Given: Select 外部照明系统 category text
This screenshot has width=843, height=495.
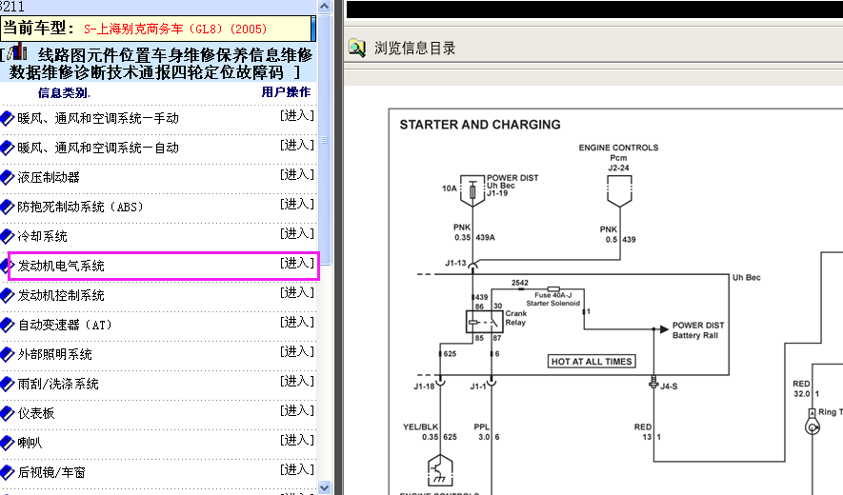Looking at the screenshot, I should click(54, 355).
